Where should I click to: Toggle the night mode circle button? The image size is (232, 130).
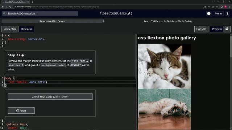pyautogui.click(x=209, y=13)
